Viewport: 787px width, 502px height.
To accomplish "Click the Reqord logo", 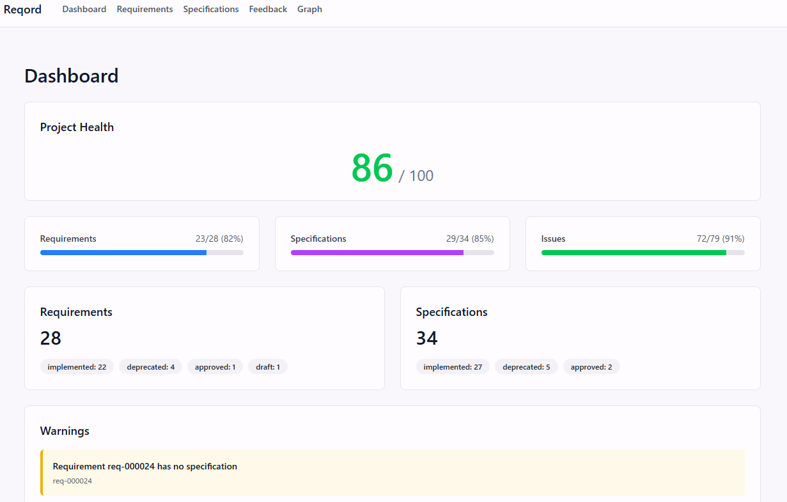I will [x=23, y=9].
